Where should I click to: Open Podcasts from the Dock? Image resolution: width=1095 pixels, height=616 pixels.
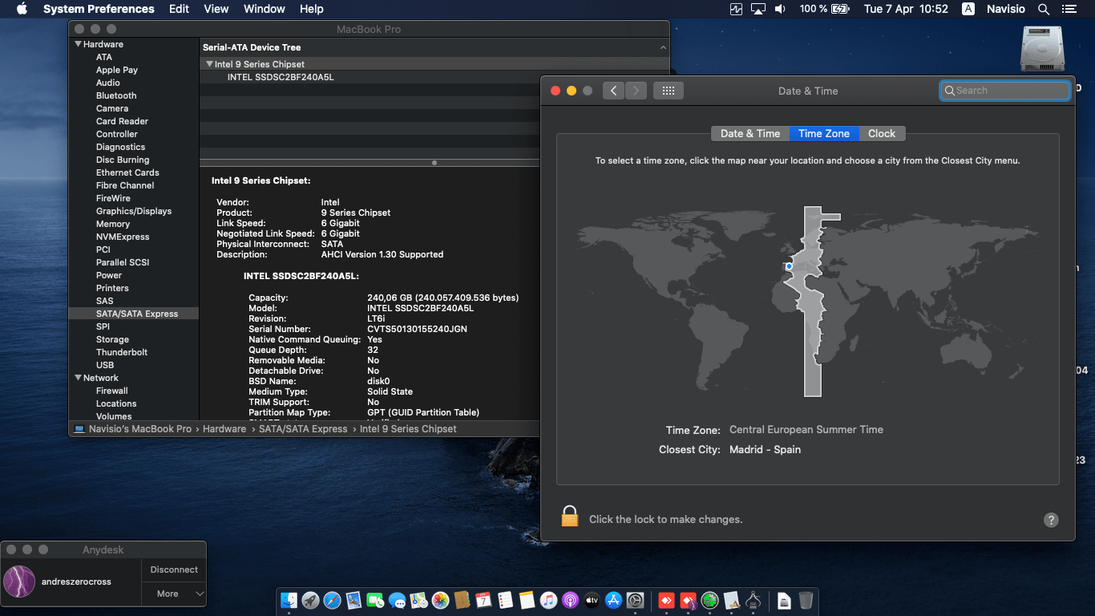[x=570, y=600]
